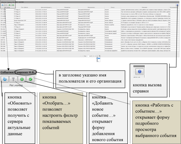Click the small funnel icon in the top toolbar
The height and width of the screenshot is (144, 181).
coord(6,5)
